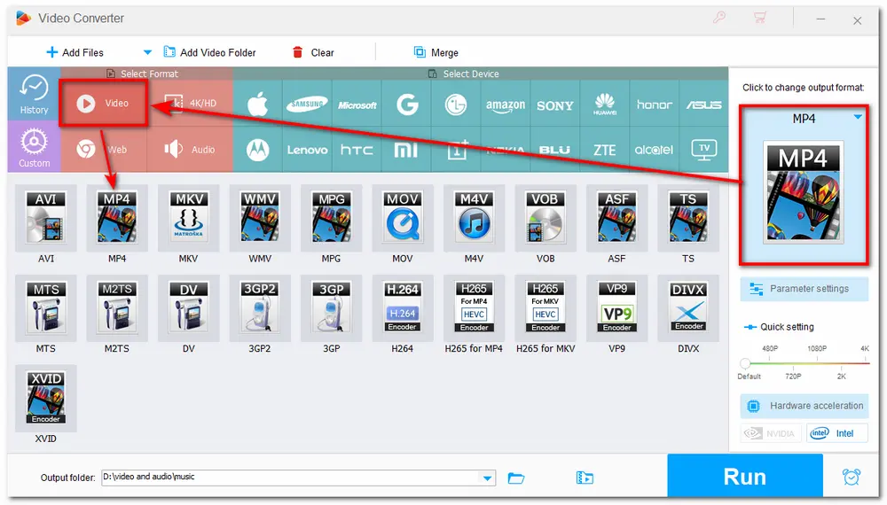Adjust the Quick setting resolution slider handle

746,363
